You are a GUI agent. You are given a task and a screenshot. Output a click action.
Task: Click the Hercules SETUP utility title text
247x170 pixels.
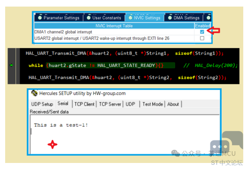82,93
